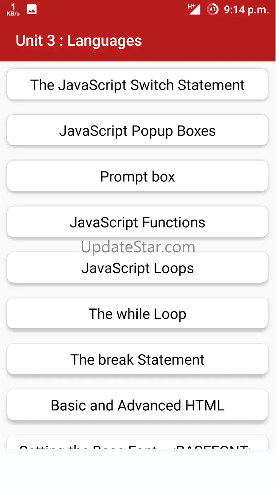The image size is (276, 491).
Task: Click the empty red app bar beside the title
Action: click(209, 41)
